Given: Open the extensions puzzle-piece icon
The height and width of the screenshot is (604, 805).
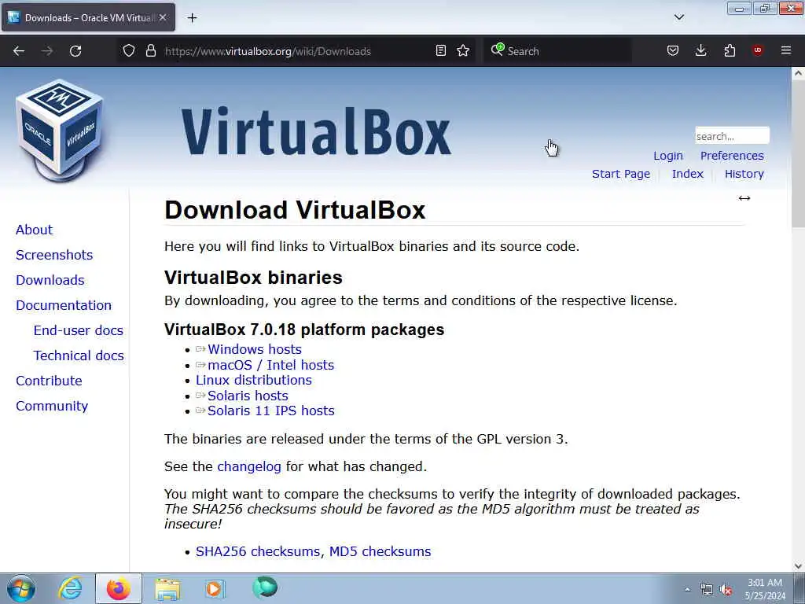Looking at the screenshot, I should 730,51.
